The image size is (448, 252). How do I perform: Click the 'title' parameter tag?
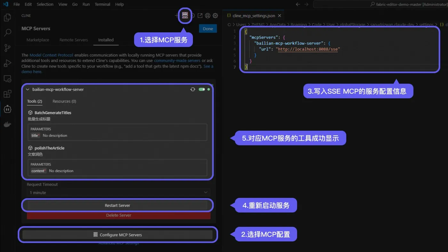(35, 136)
